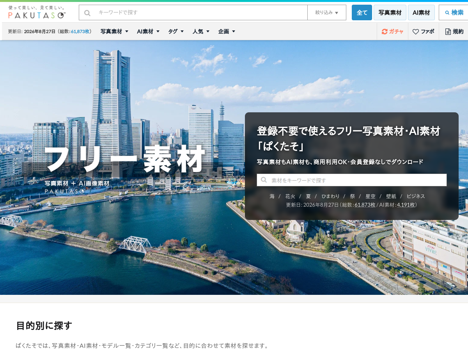The image size is (468, 351).
Task: Click the ビジネス keyword link
Action: click(416, 196)
